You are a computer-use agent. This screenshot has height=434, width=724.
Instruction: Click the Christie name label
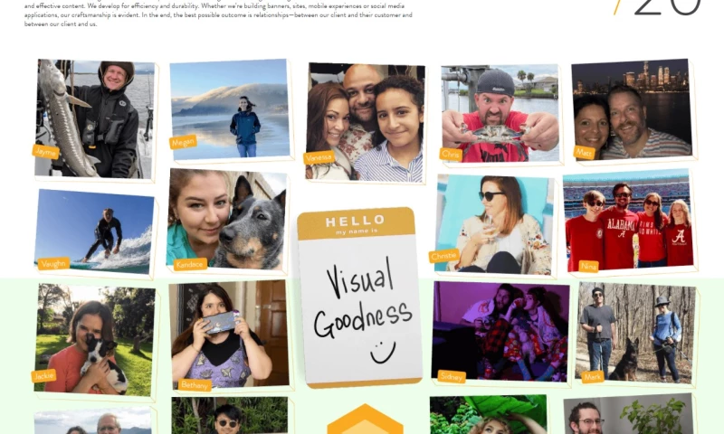point(444,256)
